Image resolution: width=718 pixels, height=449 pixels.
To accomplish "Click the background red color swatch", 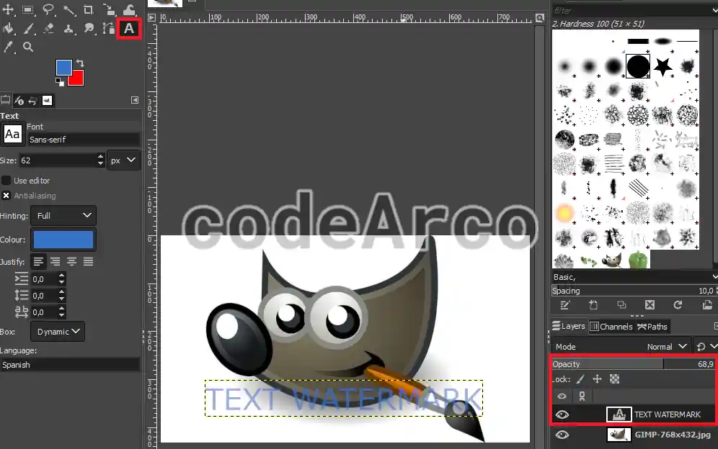I will coord(78,80).
